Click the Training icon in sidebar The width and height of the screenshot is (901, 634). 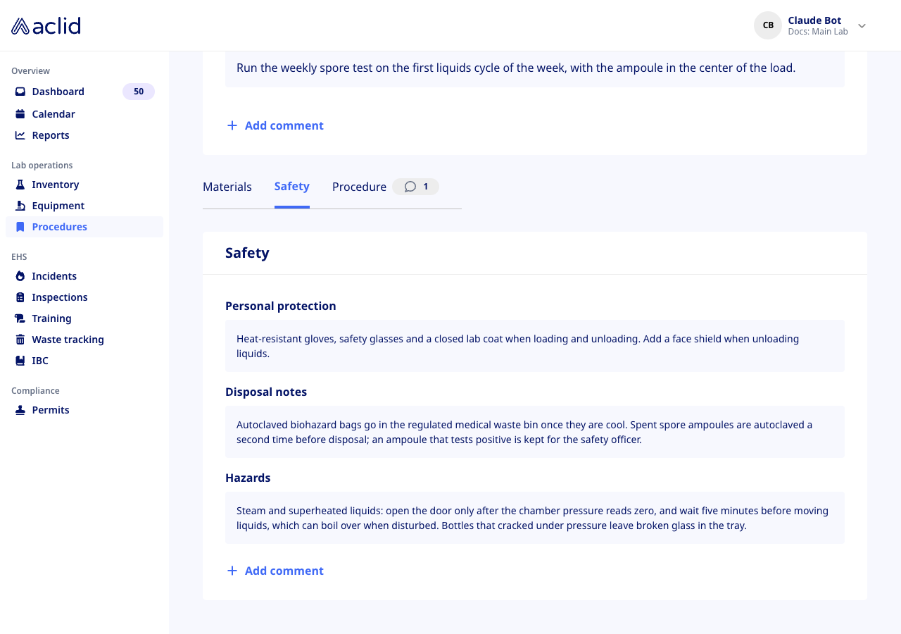pyautogui.click(x=20, y=318)
